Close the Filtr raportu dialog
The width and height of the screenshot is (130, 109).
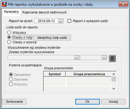(x=123, y=4)
